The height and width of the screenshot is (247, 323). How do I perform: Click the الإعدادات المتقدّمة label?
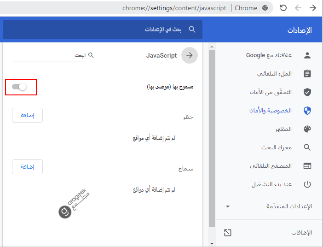coord(289,206)
